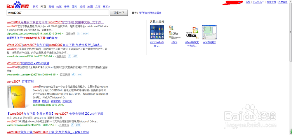Expand the arrow after dl.pconline.com.cn URL
The image size is (292, 135).
tap(63, 34)
